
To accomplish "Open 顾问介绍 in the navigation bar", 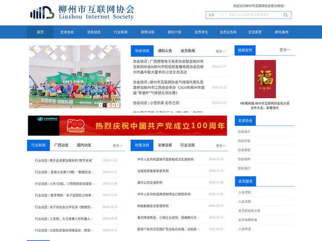I will [x=174, y=32].
